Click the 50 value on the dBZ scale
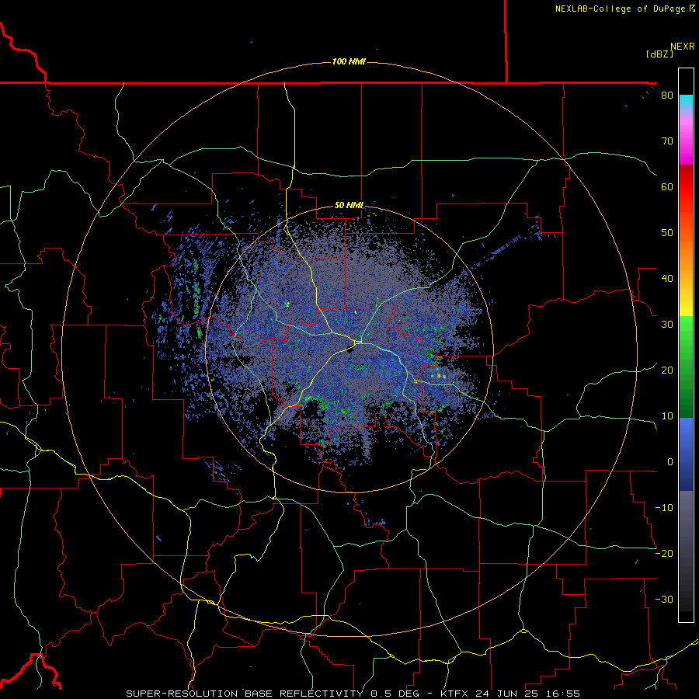 point(667,233)
